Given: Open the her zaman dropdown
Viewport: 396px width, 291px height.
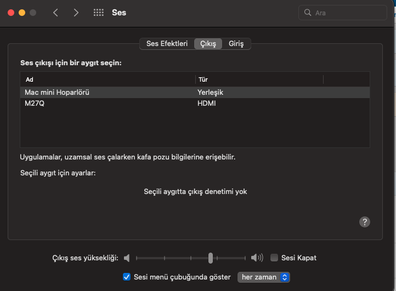Looking at the screenshot, I should click(x=263, y=277).
